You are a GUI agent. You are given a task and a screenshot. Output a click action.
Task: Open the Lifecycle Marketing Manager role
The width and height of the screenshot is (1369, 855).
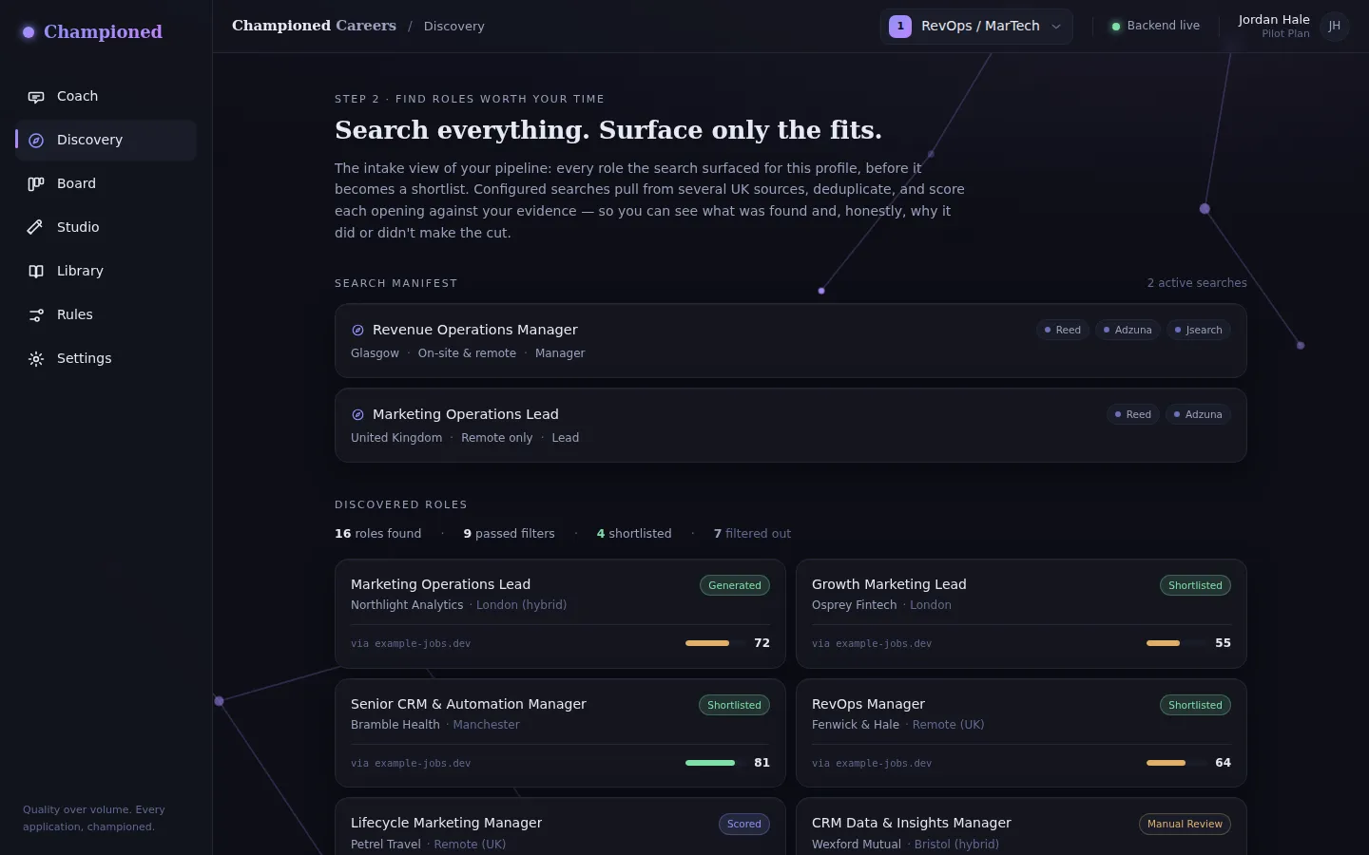pos(560,827)
